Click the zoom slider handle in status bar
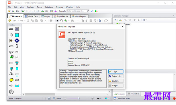 click(x=79, y=98)
